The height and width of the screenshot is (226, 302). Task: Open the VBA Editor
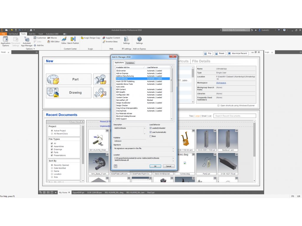[53, 41]
